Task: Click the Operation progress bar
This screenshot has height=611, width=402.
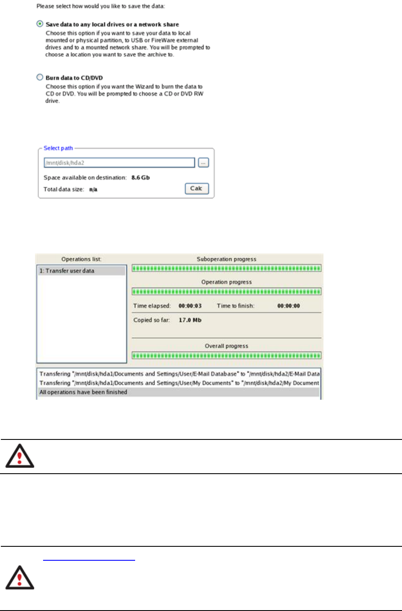Action: pos(226,292)
